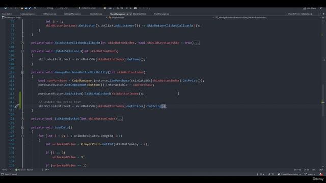The width and height of the screenshot is (326, 183).
Task: Click the CRLF line ending indicator
Action: pyautogui.click(x=321, y=170)
